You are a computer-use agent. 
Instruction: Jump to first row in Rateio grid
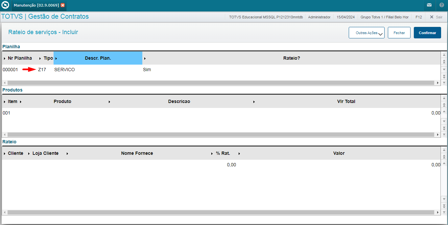point(444,150)
